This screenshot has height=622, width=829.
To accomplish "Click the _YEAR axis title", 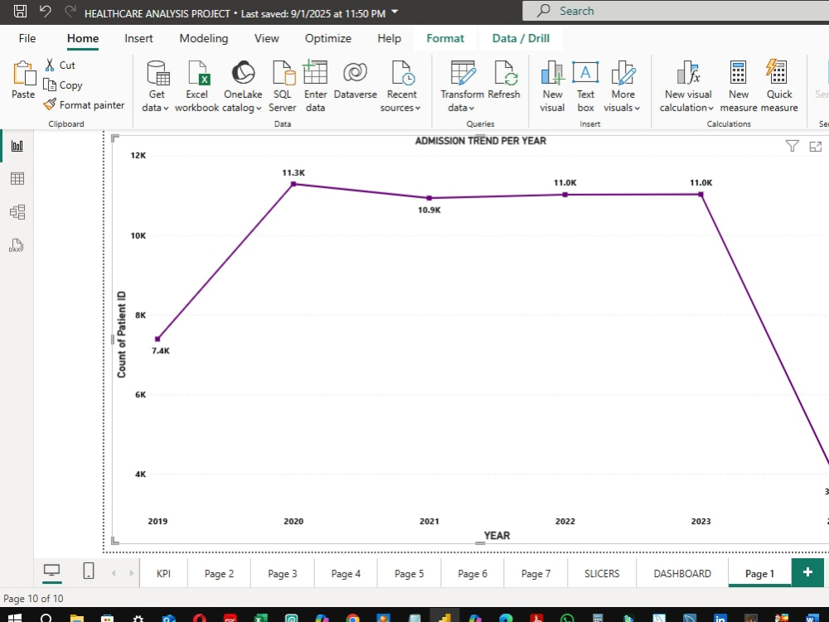I will click(497, 535).
